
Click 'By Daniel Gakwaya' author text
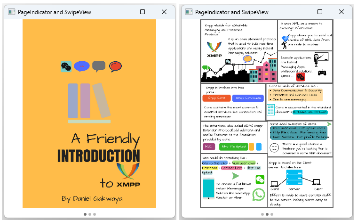pos(92,199)
